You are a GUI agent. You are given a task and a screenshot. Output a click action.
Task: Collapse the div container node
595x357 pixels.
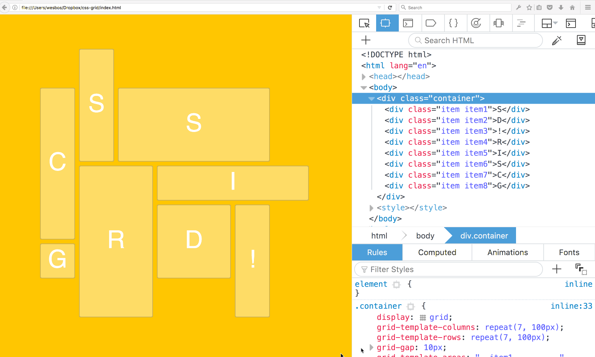pos(372,99)
